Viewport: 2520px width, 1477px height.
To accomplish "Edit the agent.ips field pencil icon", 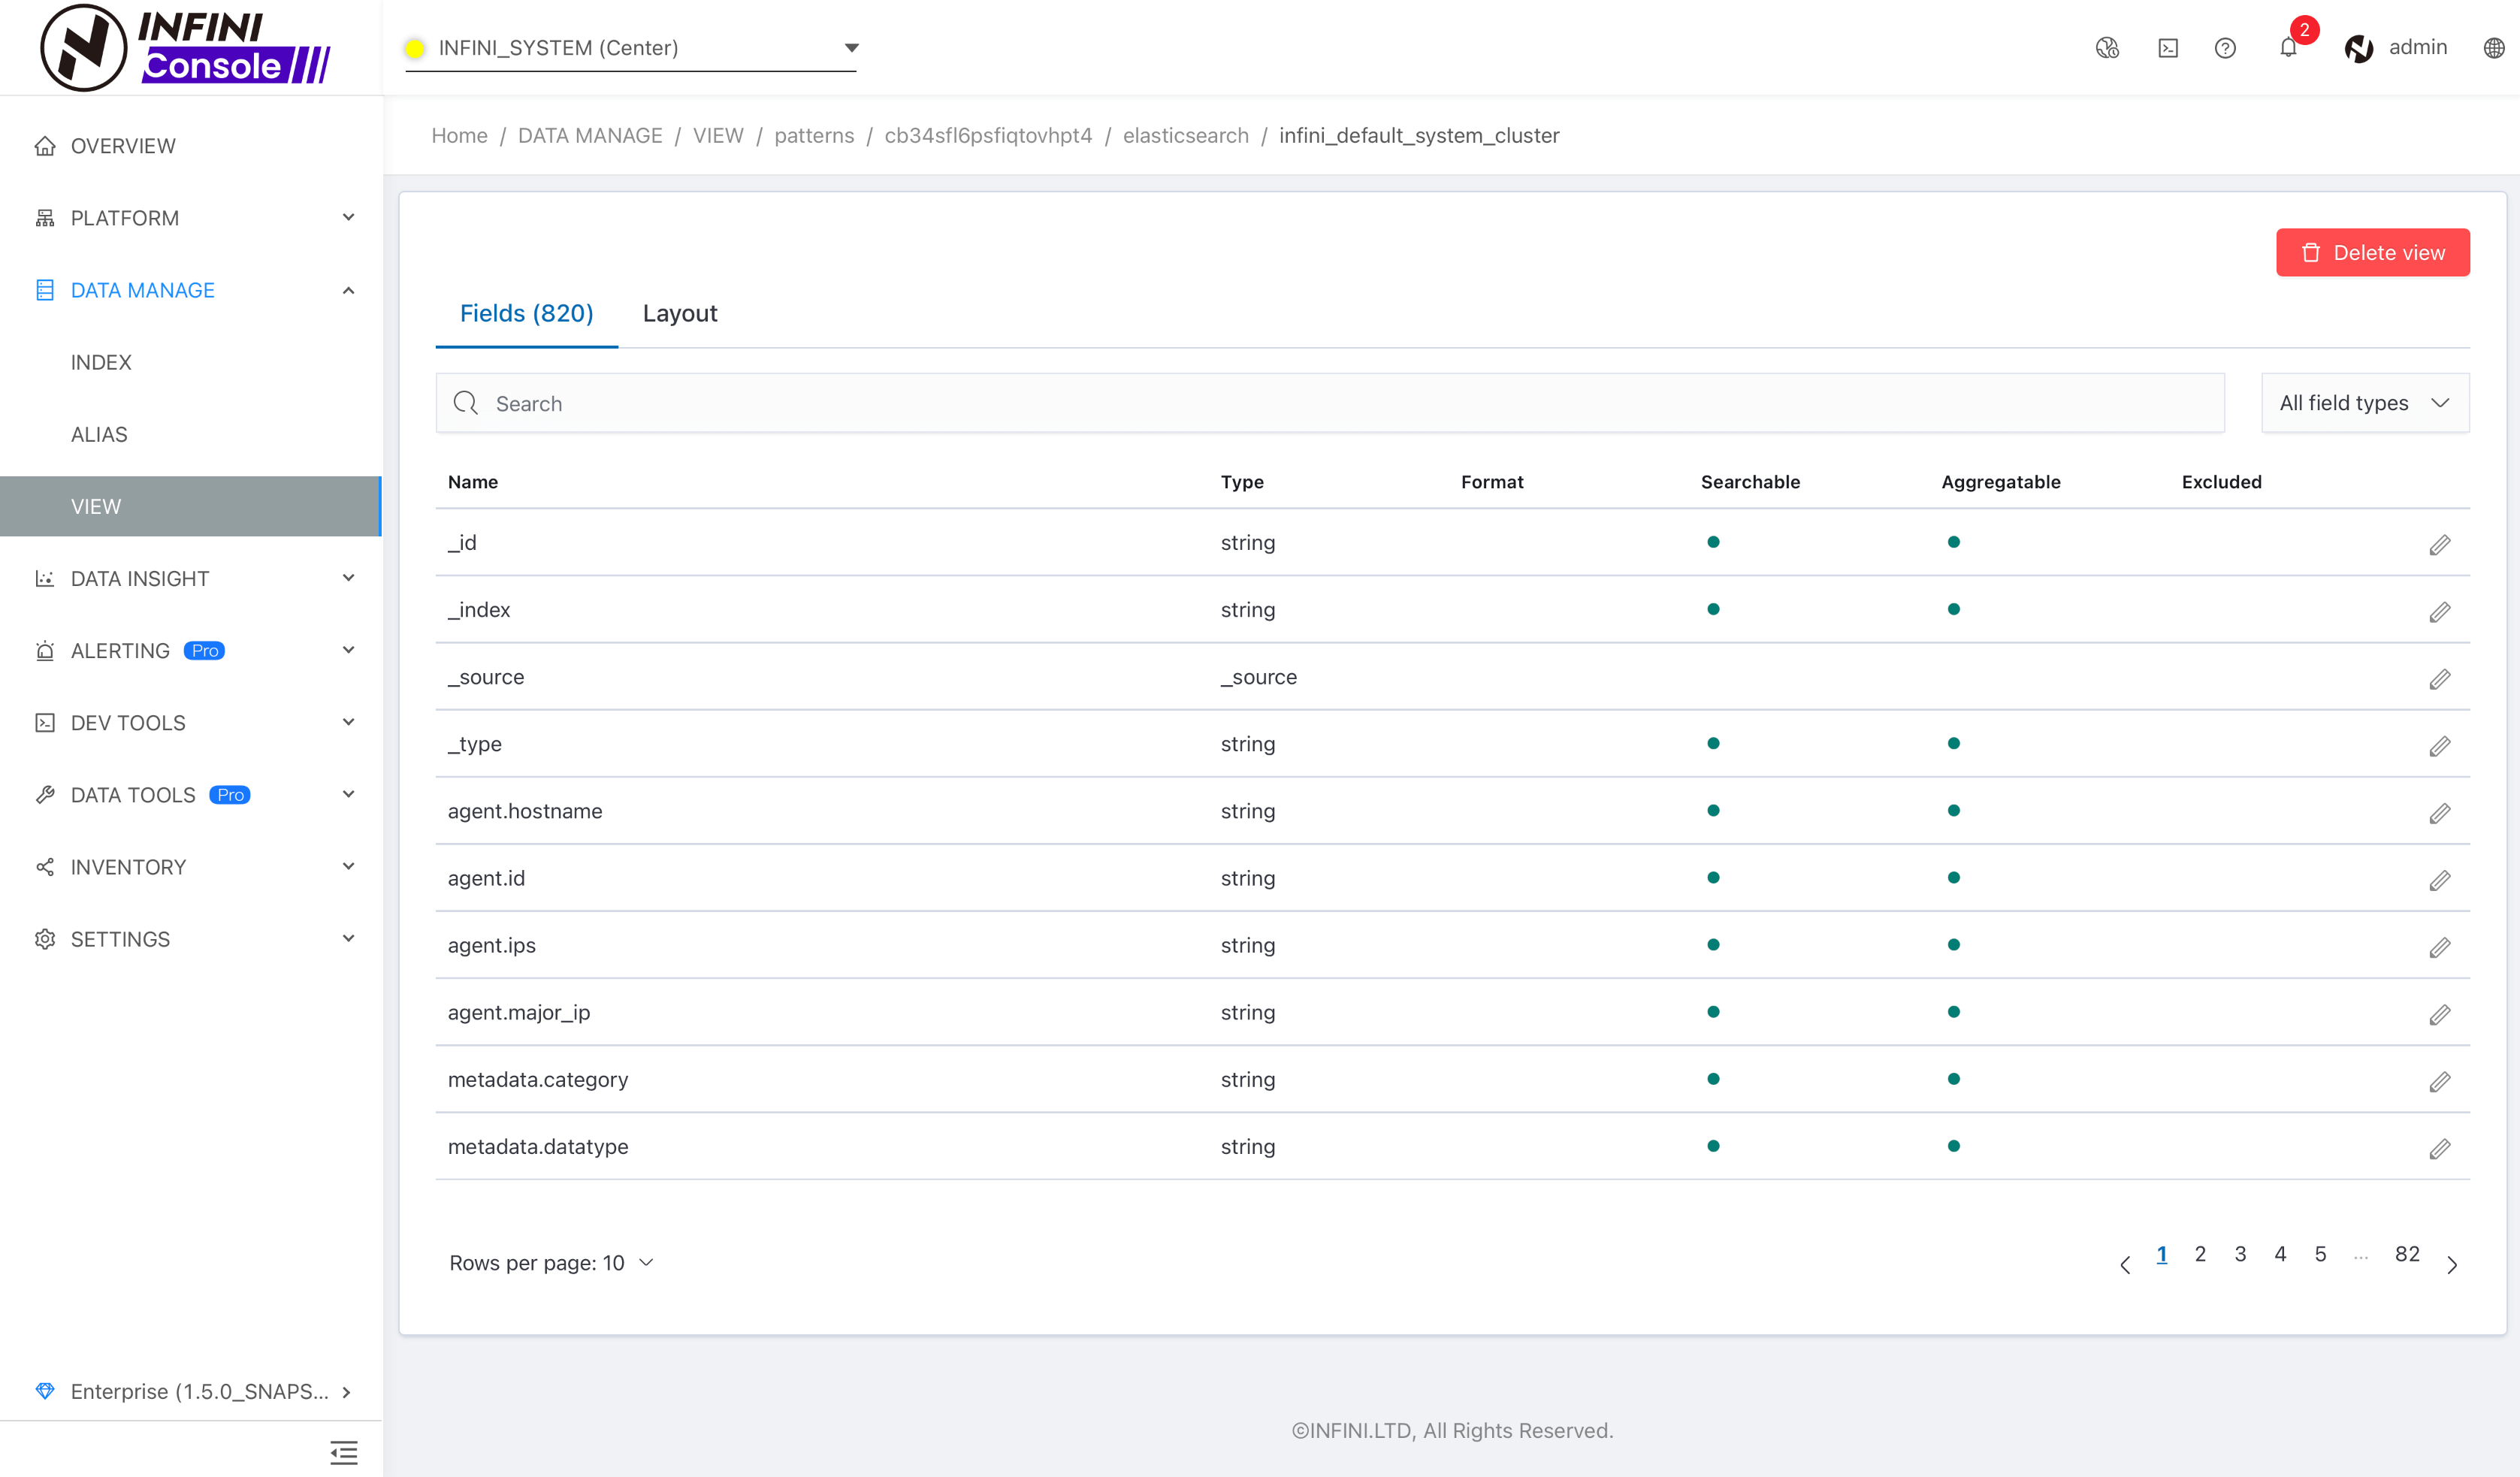I will [2440, 947].
